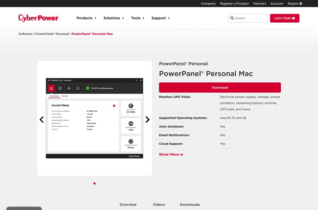Click 'Supported Operating Systems:' label
Screen dimensions: 318x210
click(183, 118)
